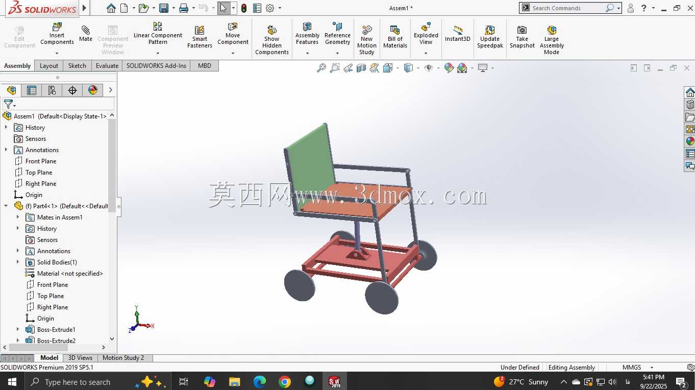Open SOLIDWORKS Add-Ins tab
The width and height of the screenshot is (695, 390).
click(156, 65)
